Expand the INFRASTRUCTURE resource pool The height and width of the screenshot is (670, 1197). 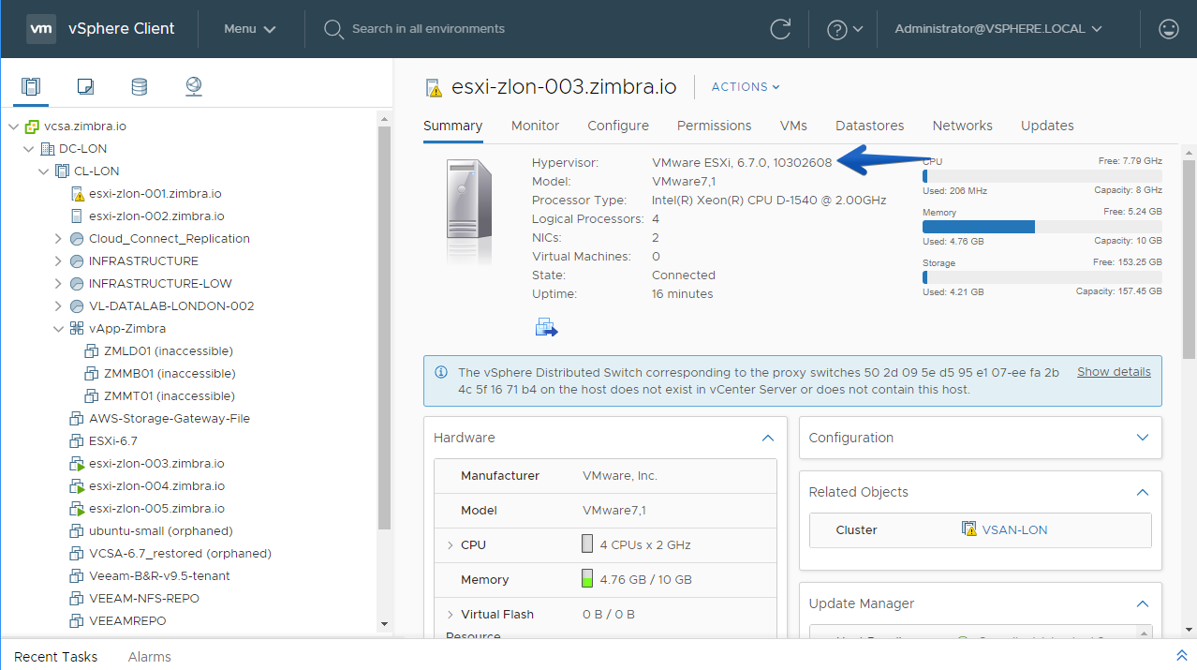(x=58, y=261)
